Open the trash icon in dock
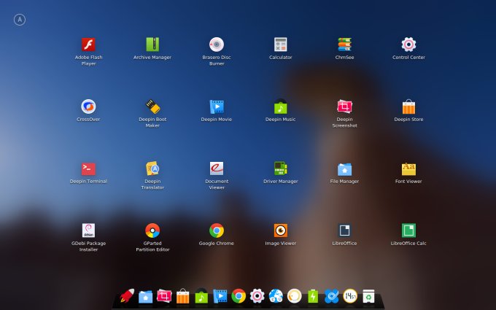The height and width of the screenshot is (310, 496). point(369,295)
